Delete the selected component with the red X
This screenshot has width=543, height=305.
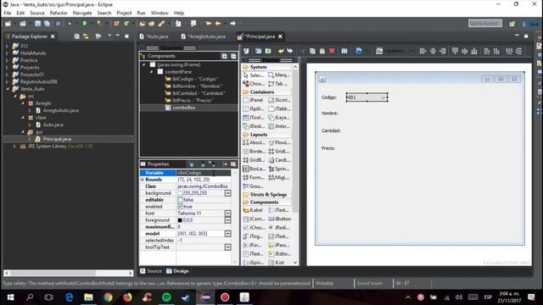pos(332,51)
